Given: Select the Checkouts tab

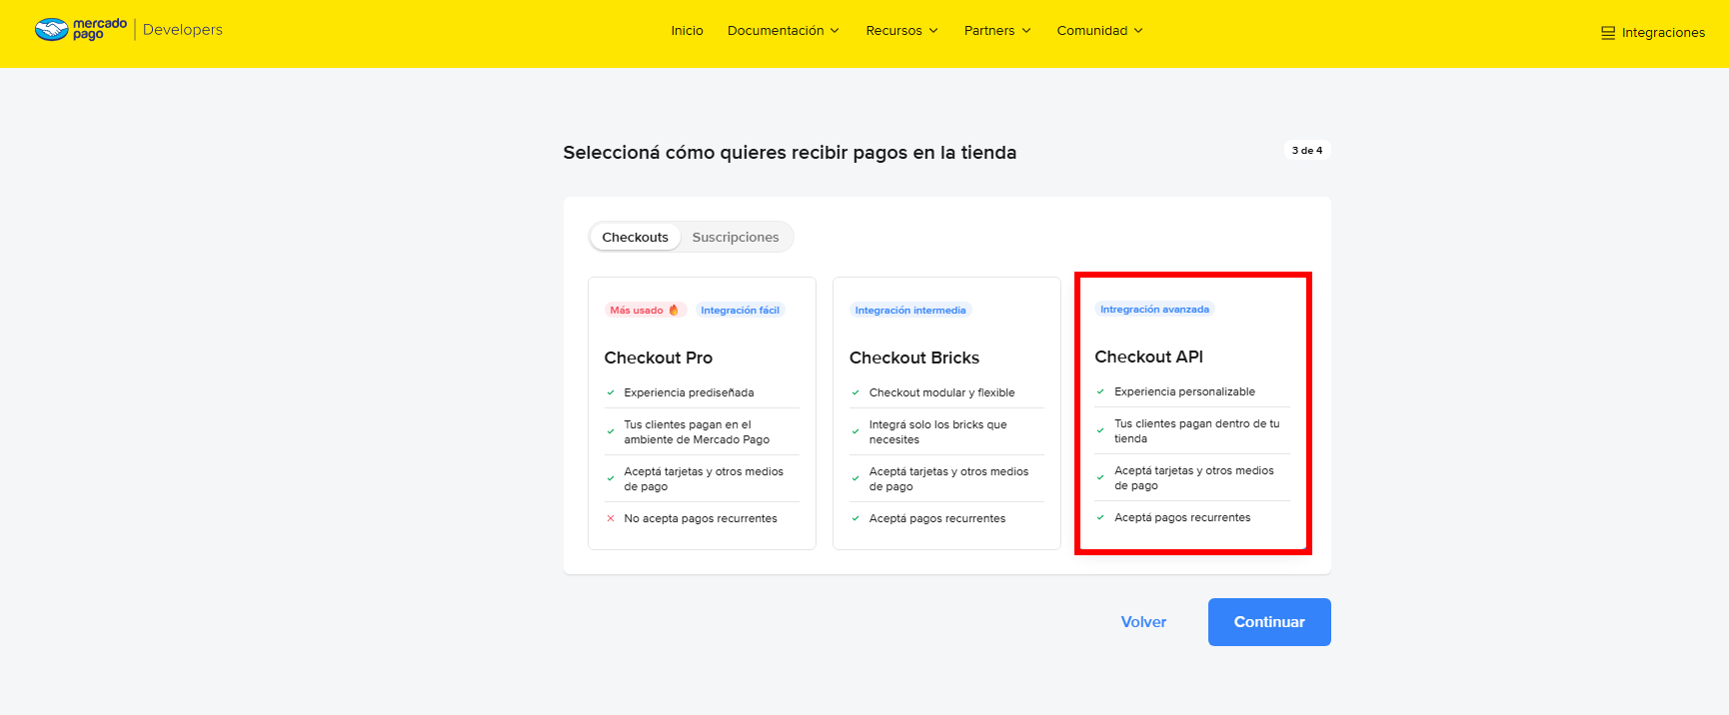Looking at the screenshot, I should pyautogui.click(x=636, y=237).
